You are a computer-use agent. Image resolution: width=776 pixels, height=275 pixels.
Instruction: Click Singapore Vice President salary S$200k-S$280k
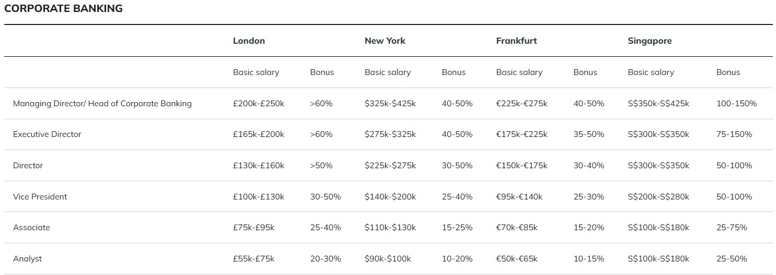pos(658,196)
